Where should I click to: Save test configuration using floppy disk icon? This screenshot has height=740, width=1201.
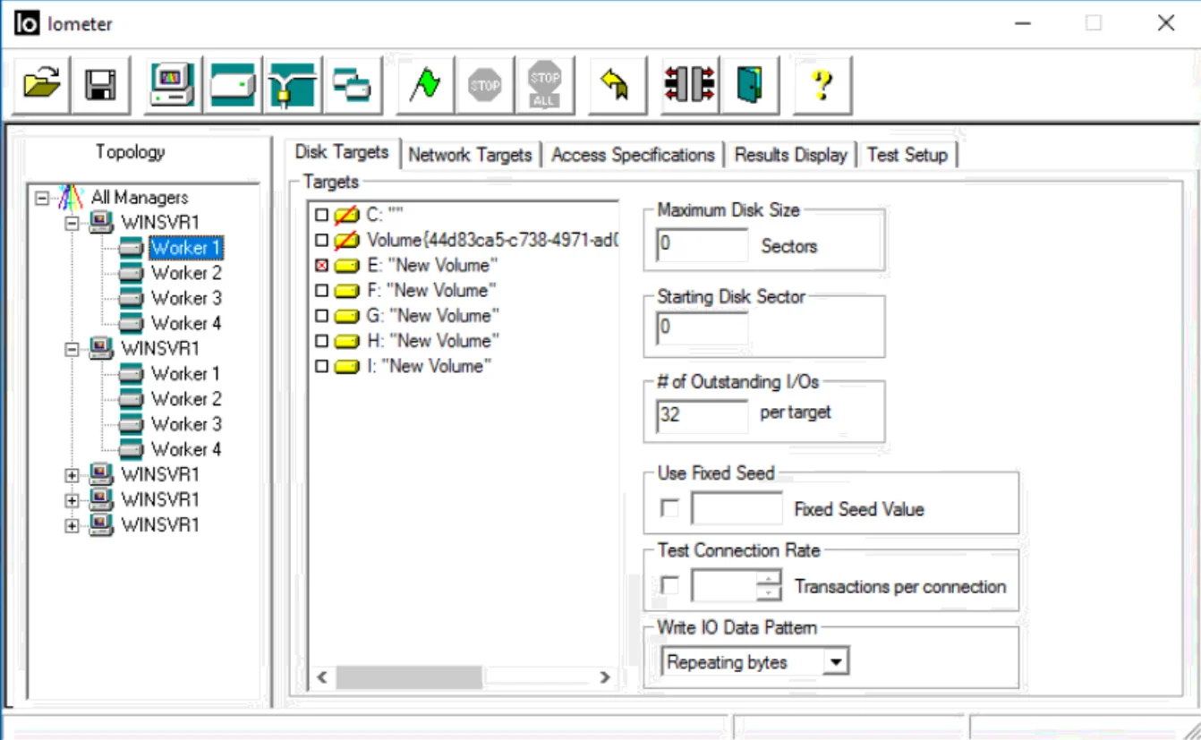click(100, 85)
